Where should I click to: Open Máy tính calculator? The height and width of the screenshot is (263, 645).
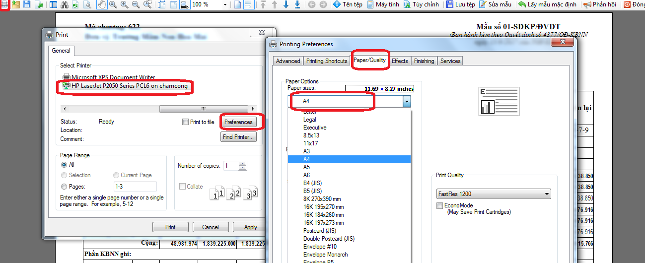(383, 4)
